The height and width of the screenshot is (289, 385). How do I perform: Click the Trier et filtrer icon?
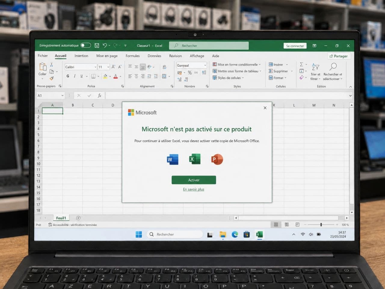point(315,67)
